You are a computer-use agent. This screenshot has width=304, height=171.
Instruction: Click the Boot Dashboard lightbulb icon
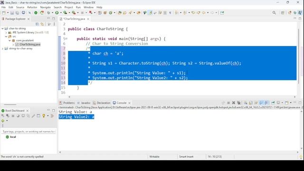[x=44, y=116]
